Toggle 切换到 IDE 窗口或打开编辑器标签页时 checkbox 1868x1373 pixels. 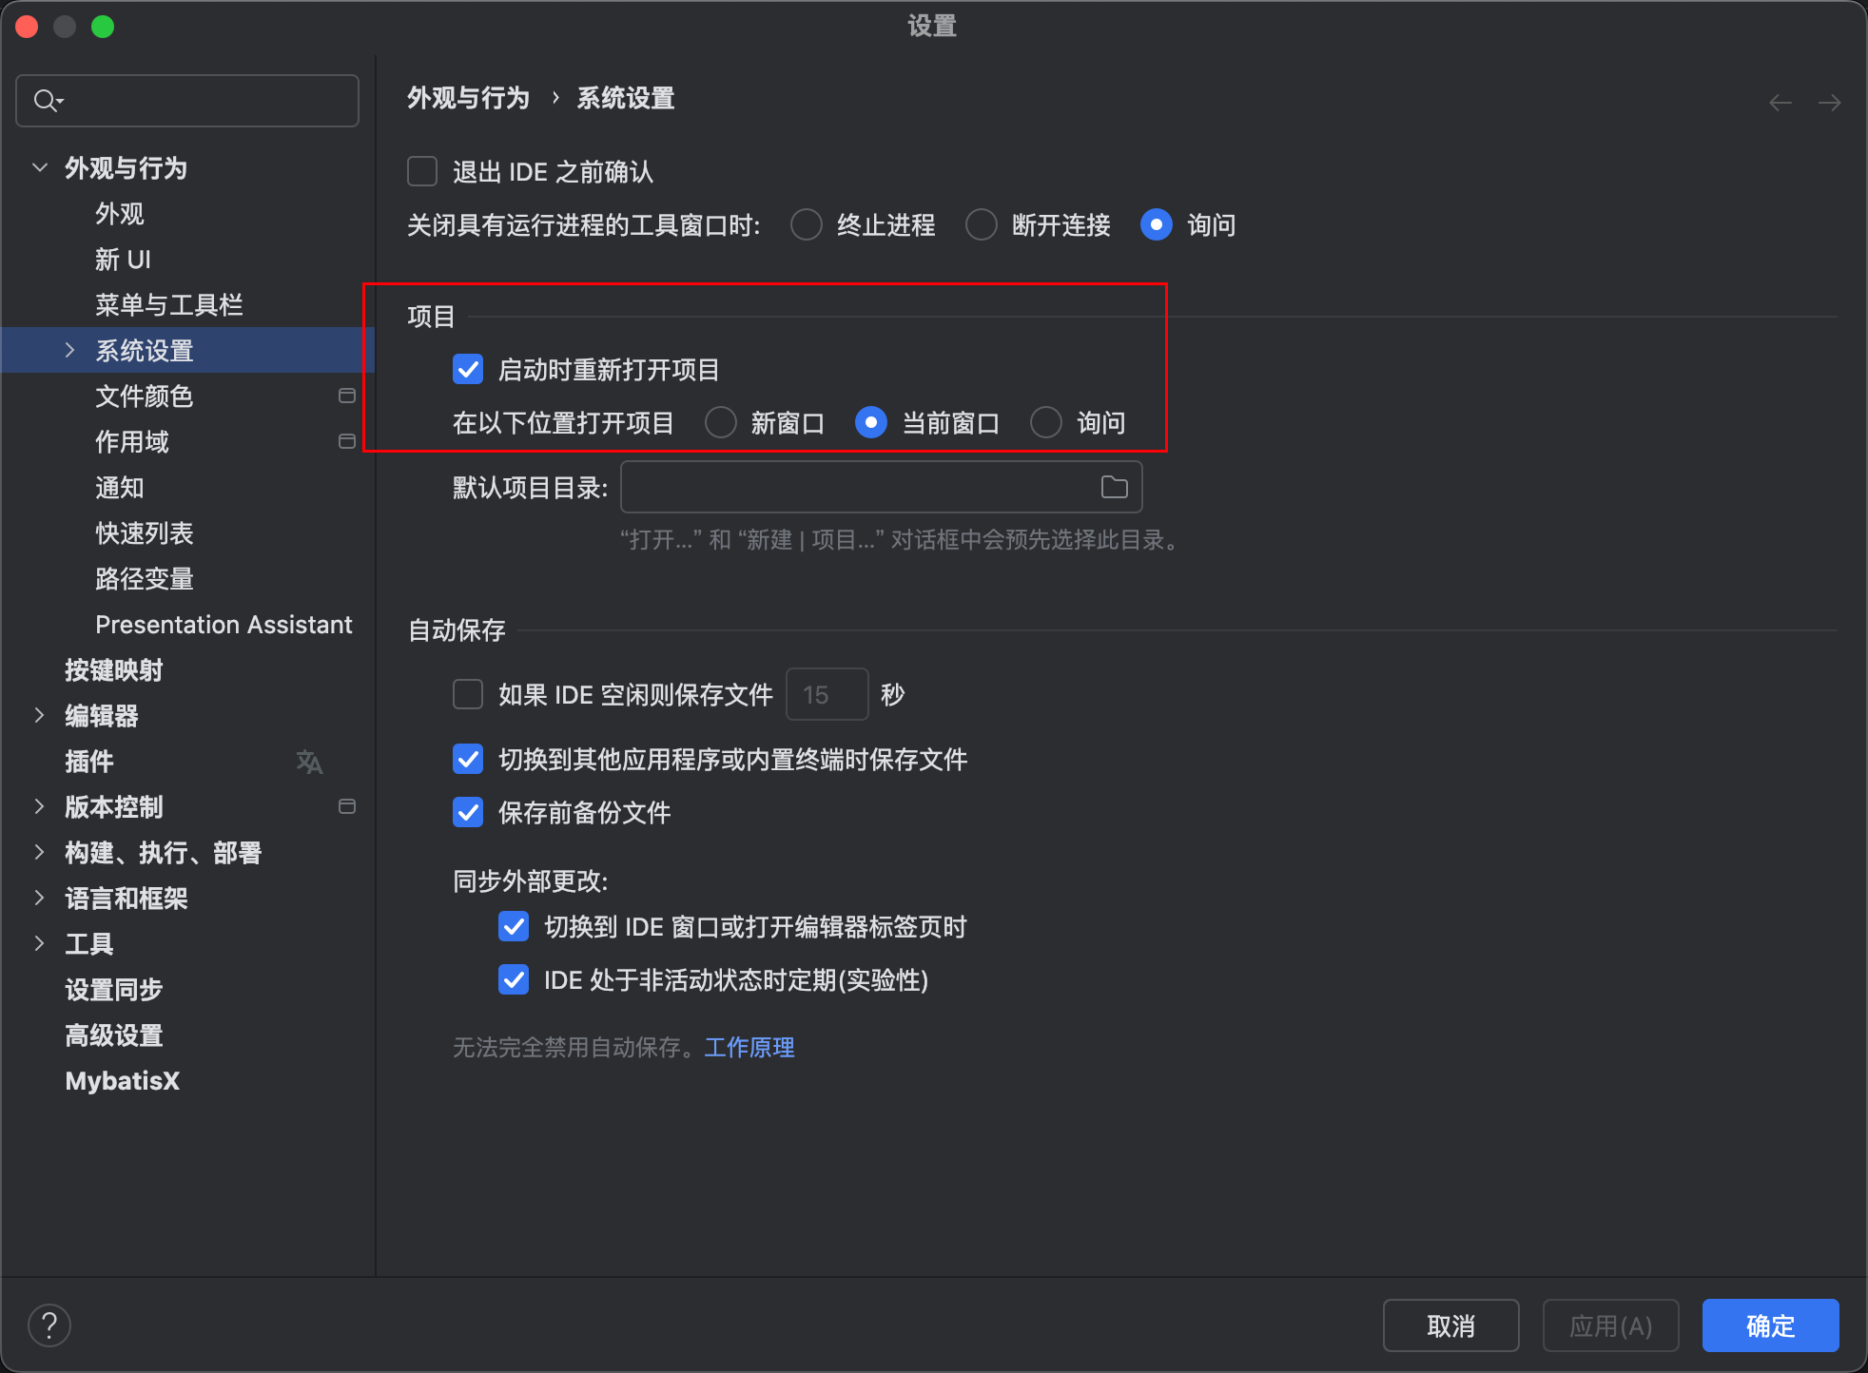point(514,926)
